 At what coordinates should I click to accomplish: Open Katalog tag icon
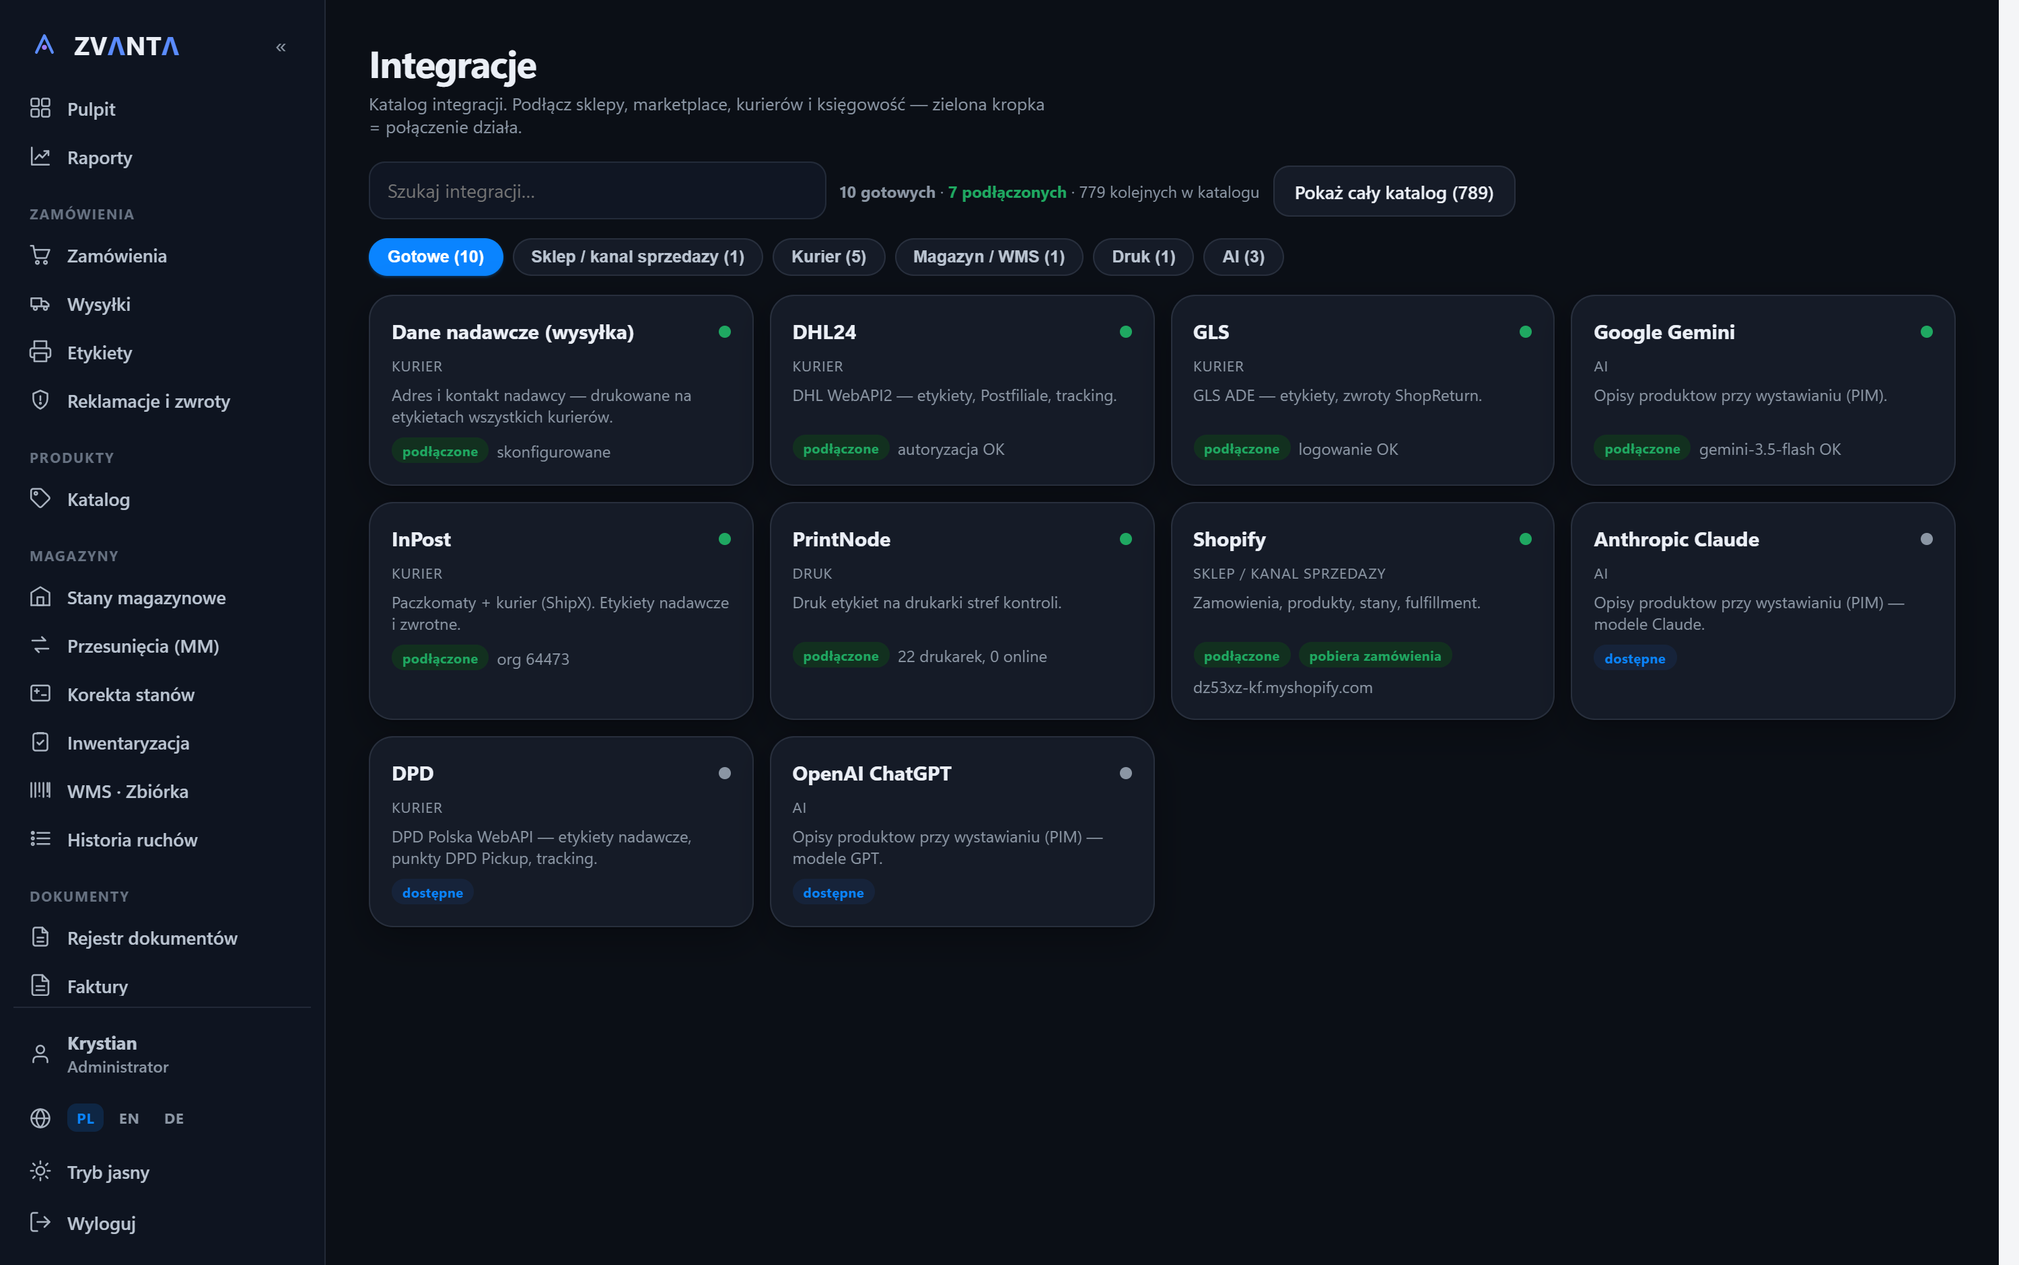[x=40, y=499]
